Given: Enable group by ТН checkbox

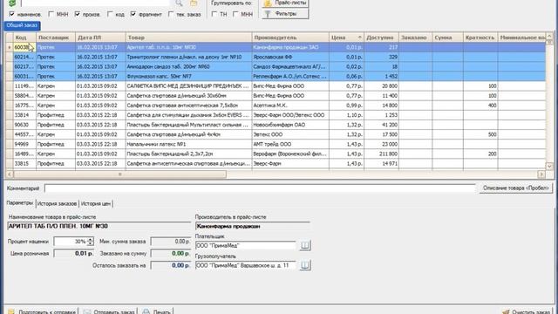Looking at the screenshot, I should tap(214, 14).
